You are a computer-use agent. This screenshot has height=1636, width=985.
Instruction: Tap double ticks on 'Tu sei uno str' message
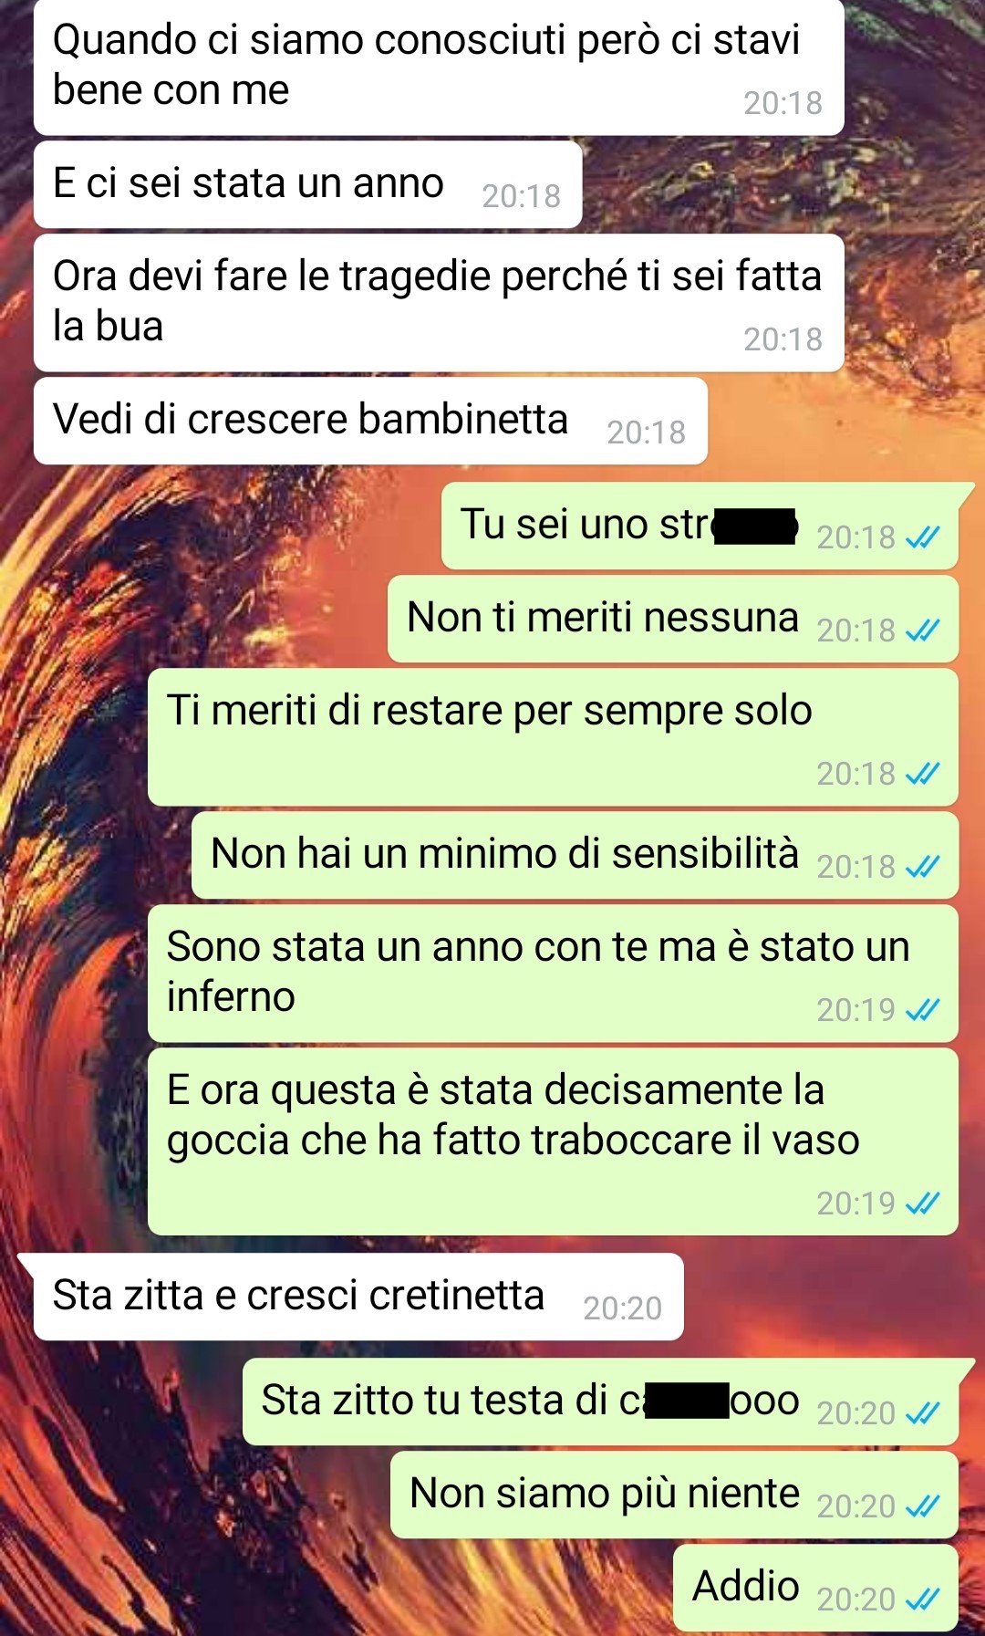pos(922,537)
